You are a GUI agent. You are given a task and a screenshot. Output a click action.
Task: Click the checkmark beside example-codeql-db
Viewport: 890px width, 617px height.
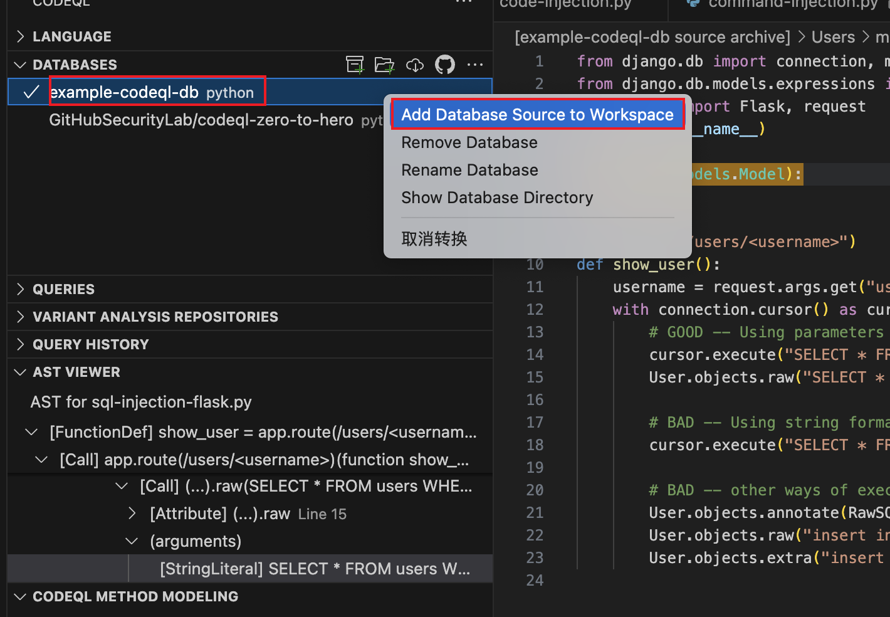[x=31, y=93]
